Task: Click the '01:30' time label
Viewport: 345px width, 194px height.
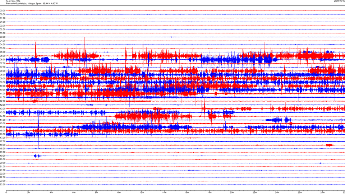Action: click(3, 22)
